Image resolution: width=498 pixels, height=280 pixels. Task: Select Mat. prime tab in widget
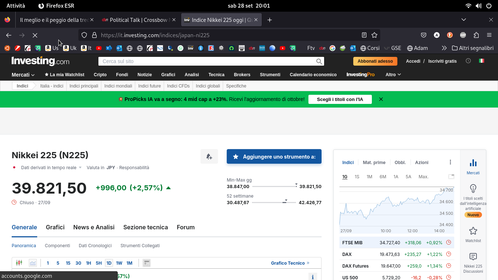[x=374, y=162]
